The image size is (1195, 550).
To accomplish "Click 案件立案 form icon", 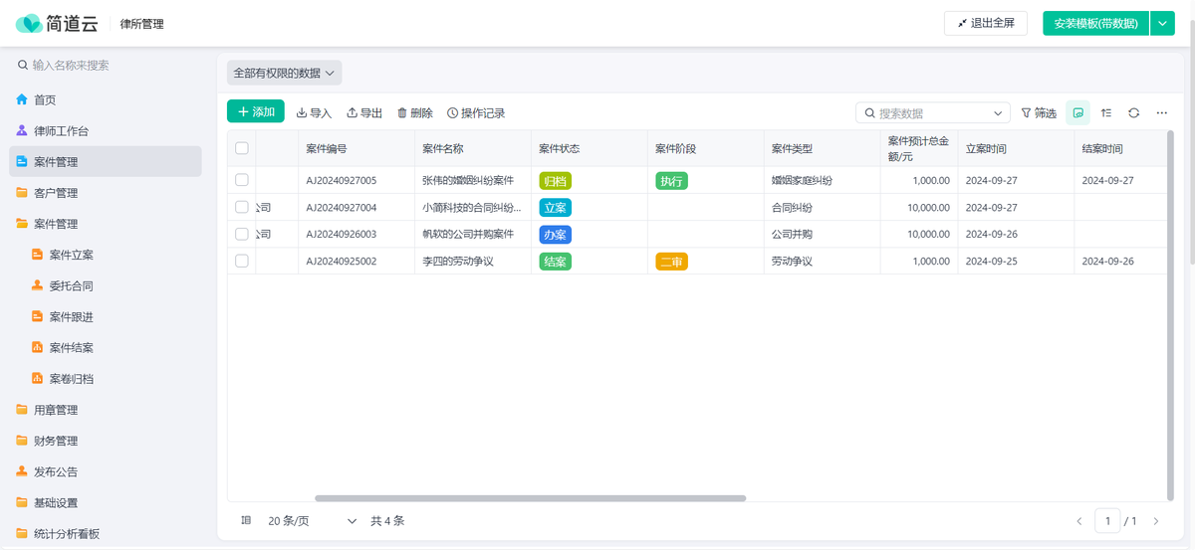I will click(38, 255).
